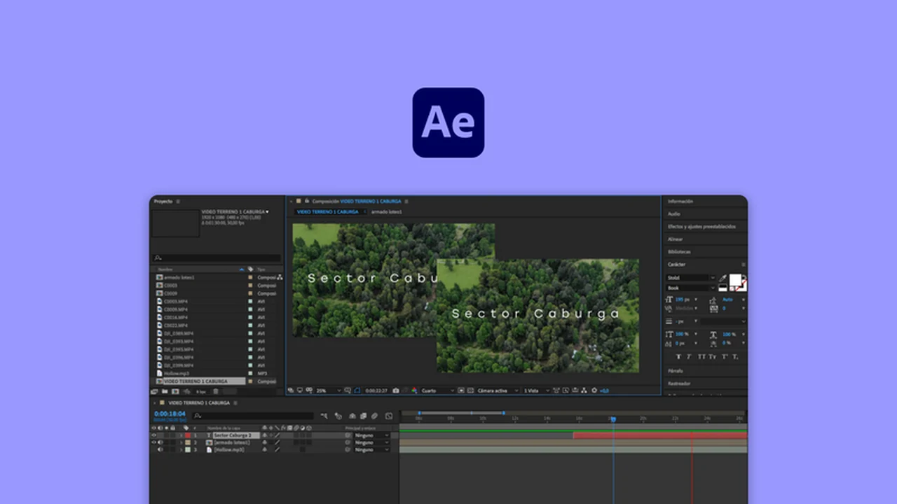Apply the superscript style icon
Image resolution: width=897 pixels, height=504 pixels.
coord(725,356)
